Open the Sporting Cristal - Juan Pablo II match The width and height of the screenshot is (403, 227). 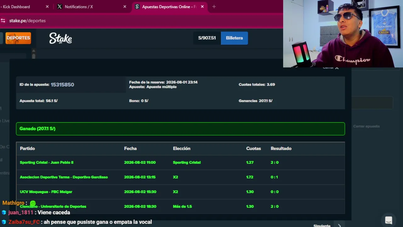[x=47, y=162]
